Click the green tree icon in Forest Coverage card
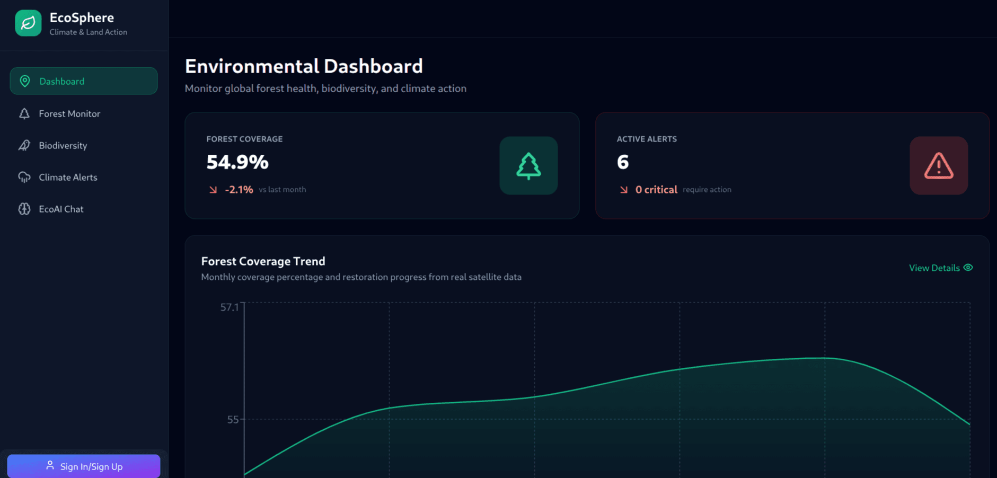 [528, 166]
